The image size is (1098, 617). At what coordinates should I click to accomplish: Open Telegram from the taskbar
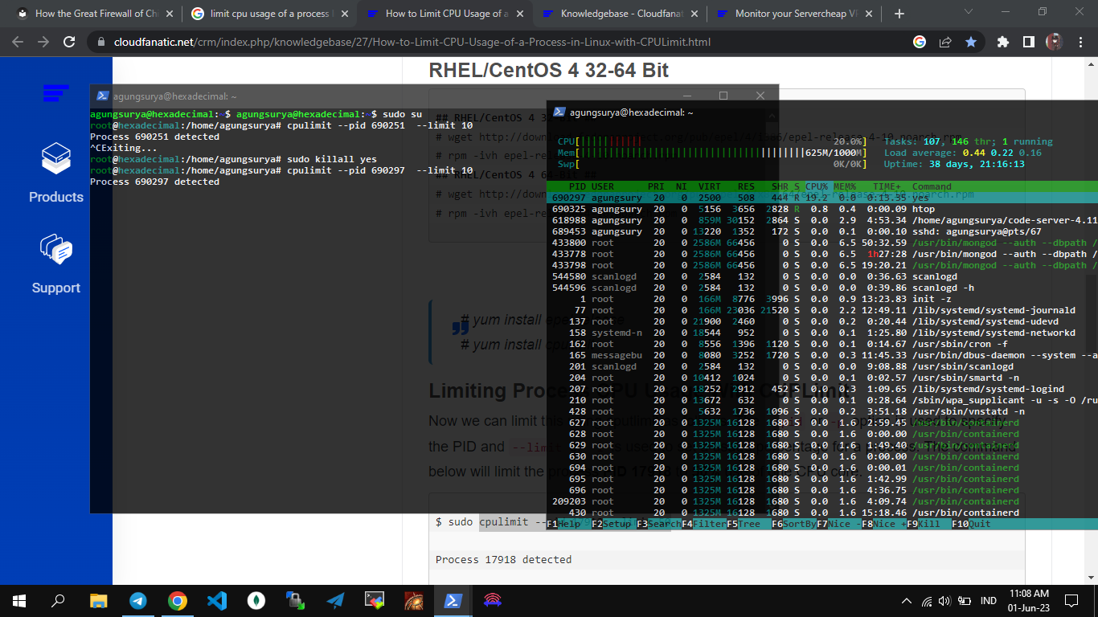tap(138, 600)
